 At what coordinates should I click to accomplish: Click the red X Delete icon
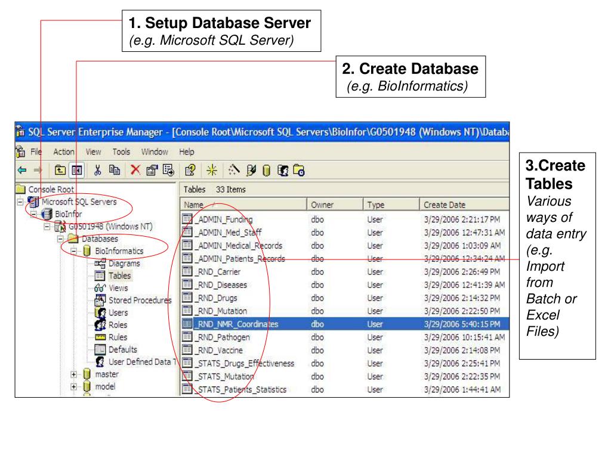[x=135, y=170]
